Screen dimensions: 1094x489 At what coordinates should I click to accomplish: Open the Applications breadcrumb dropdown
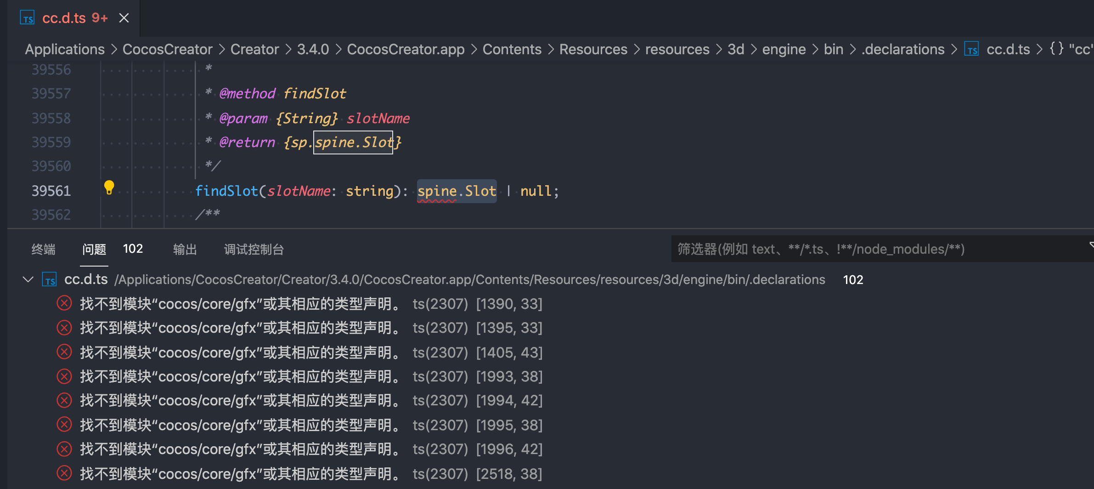(65, 49)
